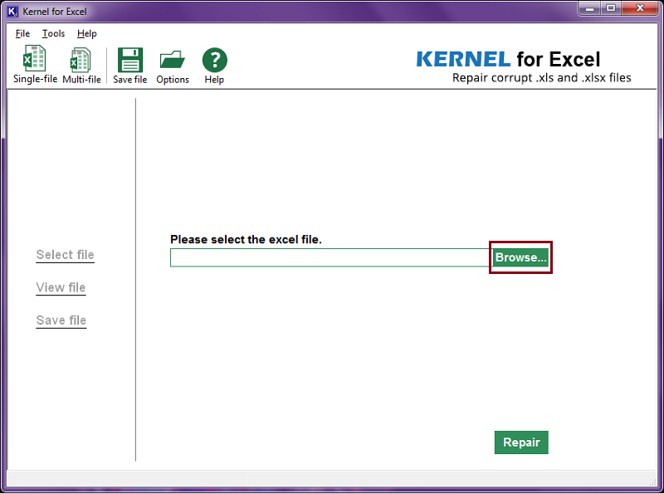Go to Save file step link

pyautogui.click(x=61, y=320)
